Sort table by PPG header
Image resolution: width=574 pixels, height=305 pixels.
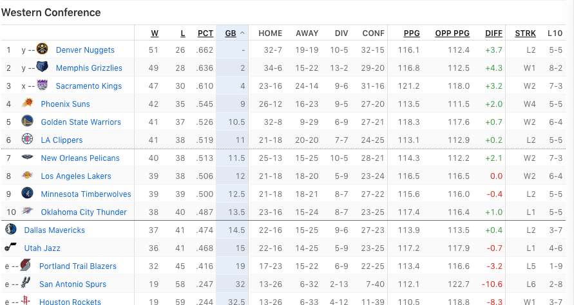point(412,33)
